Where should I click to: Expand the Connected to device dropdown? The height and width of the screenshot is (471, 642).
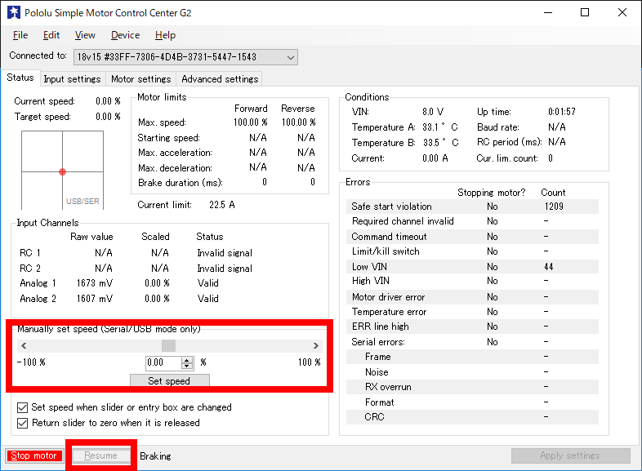(291, 57)
